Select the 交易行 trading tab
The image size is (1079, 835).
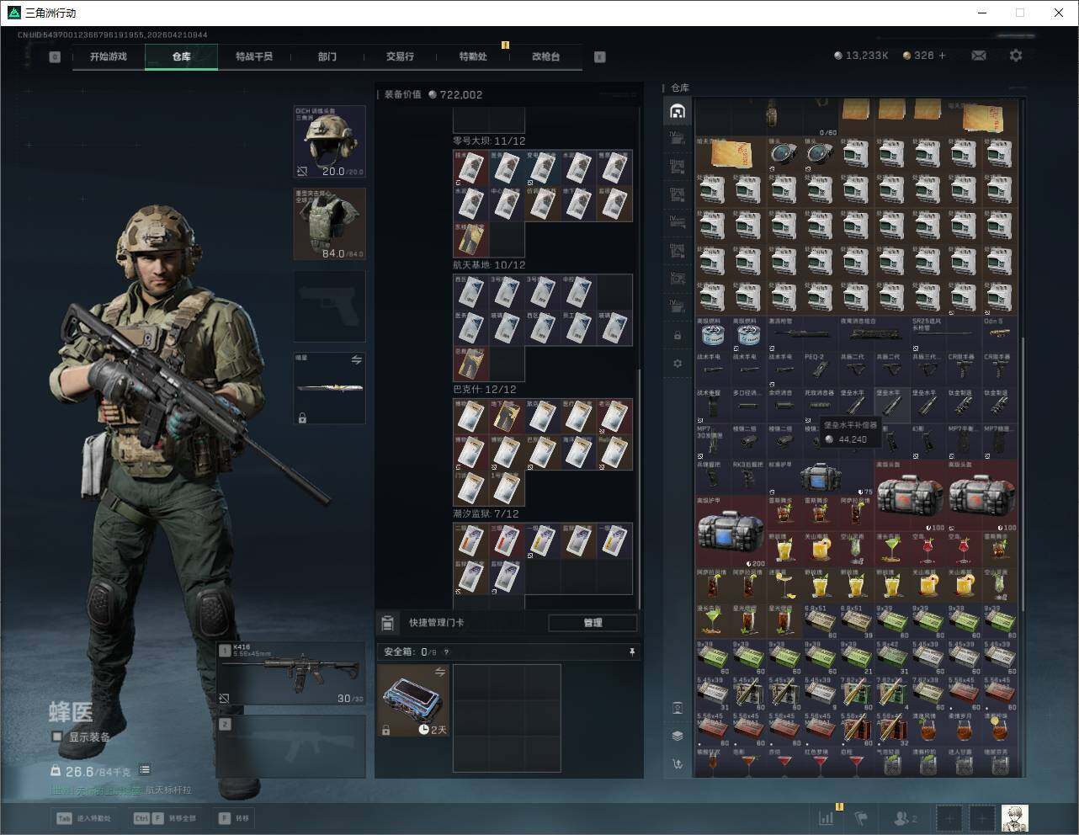[400, 56]
